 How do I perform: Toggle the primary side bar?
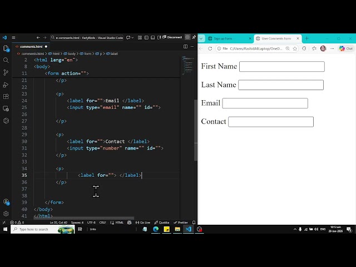pyautogui.click(x=146, y=38)
